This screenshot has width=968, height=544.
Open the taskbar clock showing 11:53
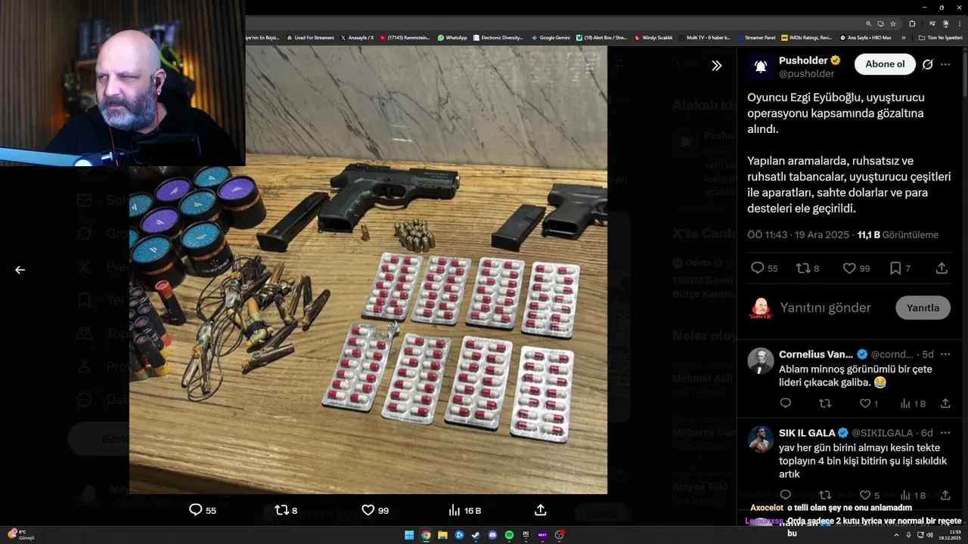pos(949,535)
